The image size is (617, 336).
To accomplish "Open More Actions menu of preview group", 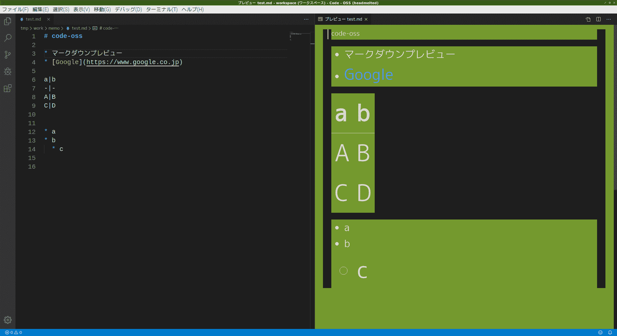I will tap(609, 20).
